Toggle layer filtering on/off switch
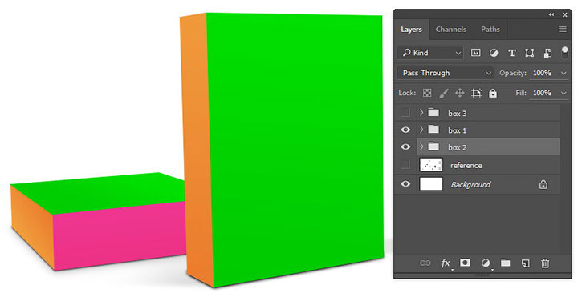The width and height of the screenshot is (582, 301). (x=564, y=52)
